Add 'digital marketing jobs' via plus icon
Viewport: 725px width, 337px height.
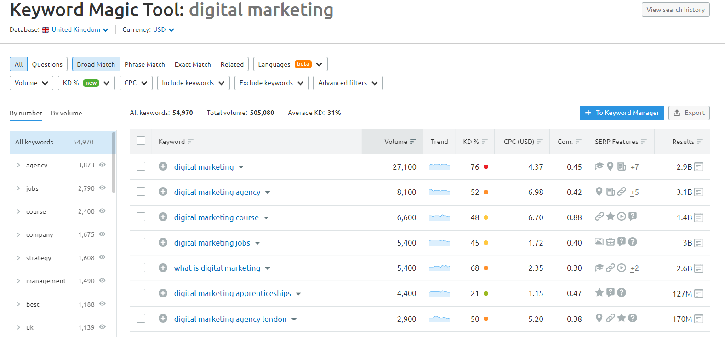pyautogui.click(x=163, y=242)
